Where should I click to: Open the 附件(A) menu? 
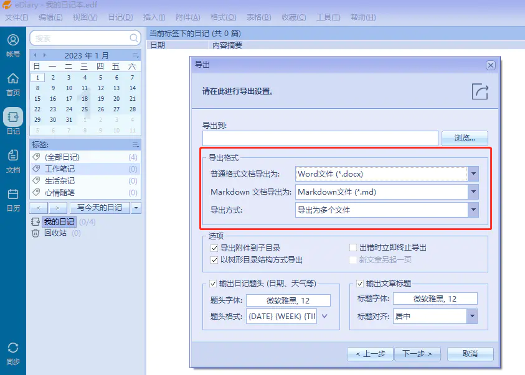pyautogui.click(x=188, y=17)
